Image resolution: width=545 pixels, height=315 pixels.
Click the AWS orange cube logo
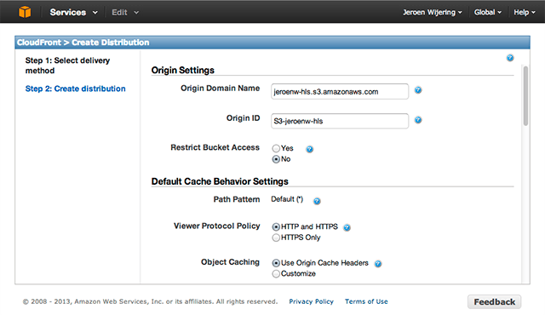tap(25, 12)
